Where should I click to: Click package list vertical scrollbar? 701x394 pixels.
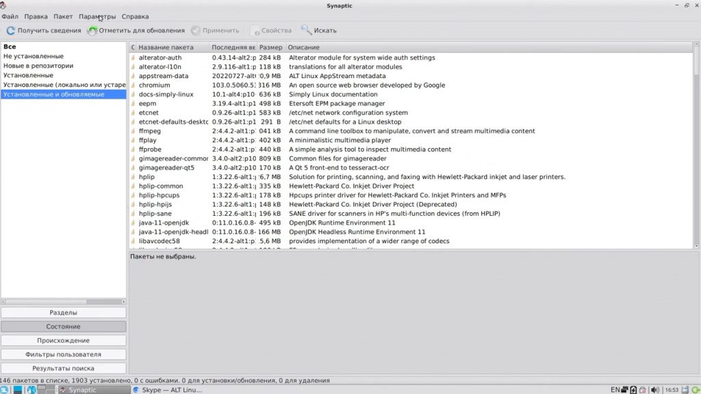(x=696, y=145)
